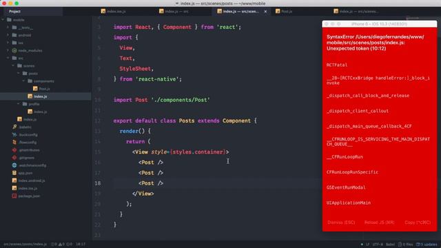Click the Post.js file icon in tree
This screenshot has height=248, width=441.
click(35, 89)
